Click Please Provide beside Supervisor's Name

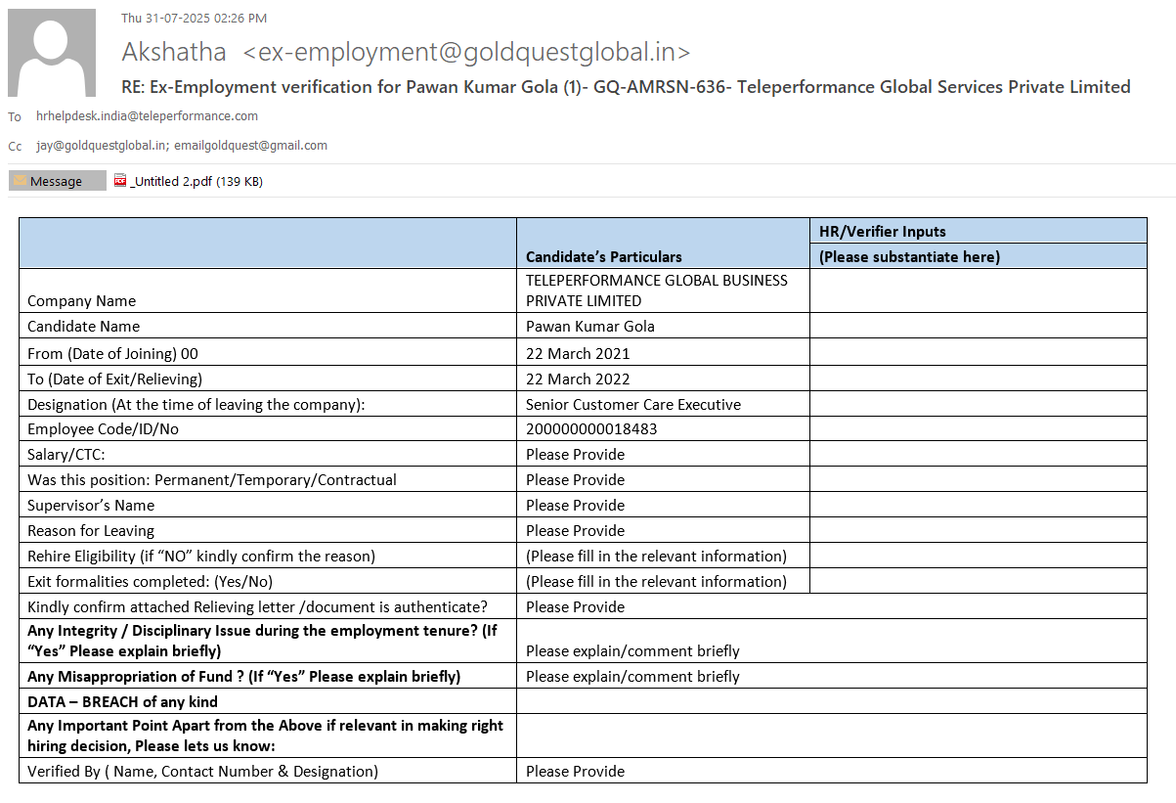point(575,505)
